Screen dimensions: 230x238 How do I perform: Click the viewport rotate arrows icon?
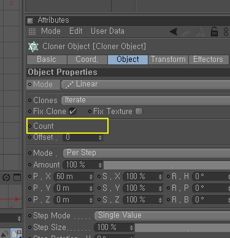pyautogui.click(x=6, y=177)
